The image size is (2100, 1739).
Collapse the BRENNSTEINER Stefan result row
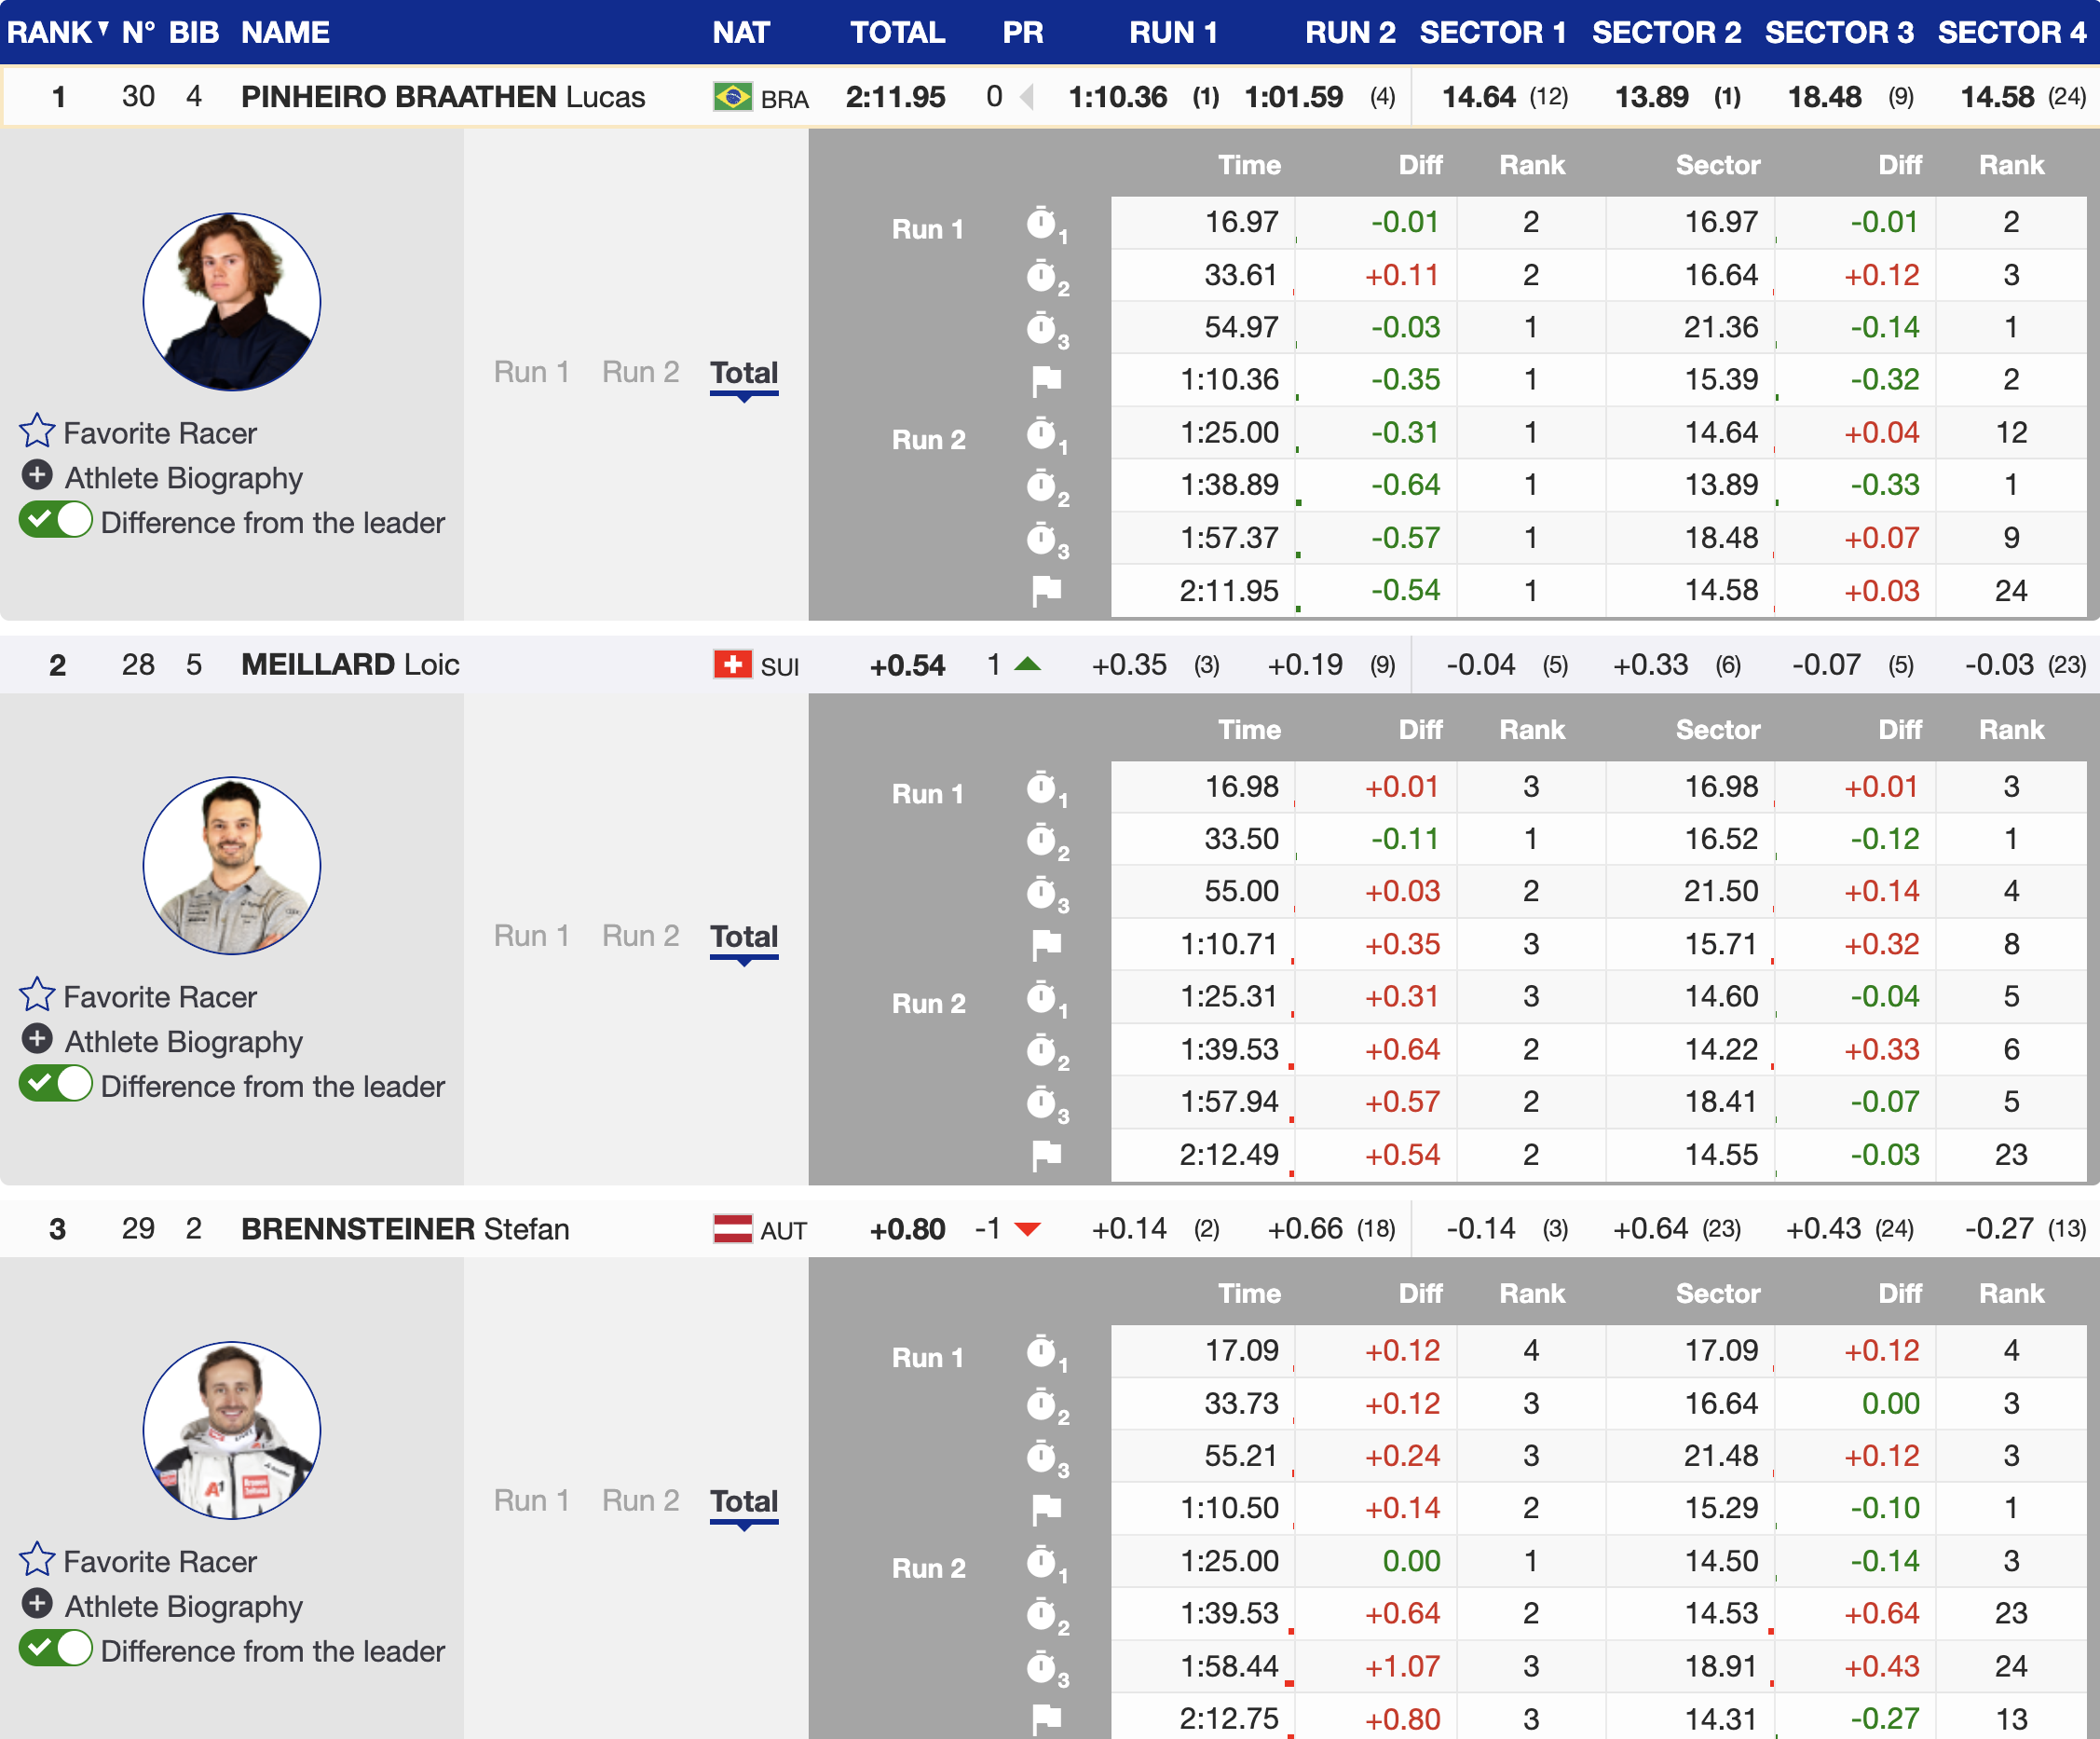pyautogui.click(x=405, y=1229)
